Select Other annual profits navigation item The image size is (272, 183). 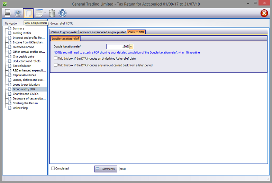[x=29, y=52]
